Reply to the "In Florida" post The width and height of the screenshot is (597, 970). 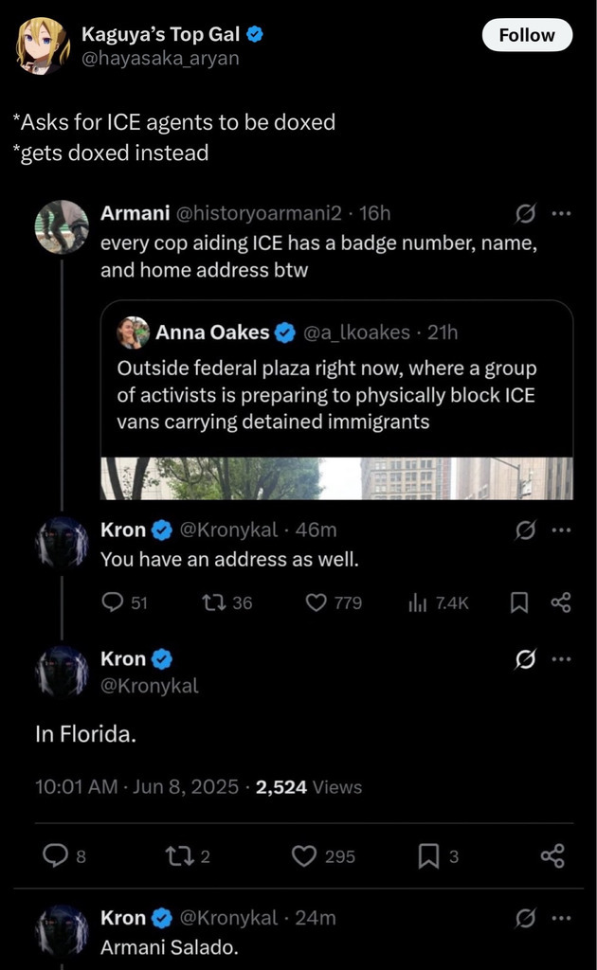pos(56,856)
